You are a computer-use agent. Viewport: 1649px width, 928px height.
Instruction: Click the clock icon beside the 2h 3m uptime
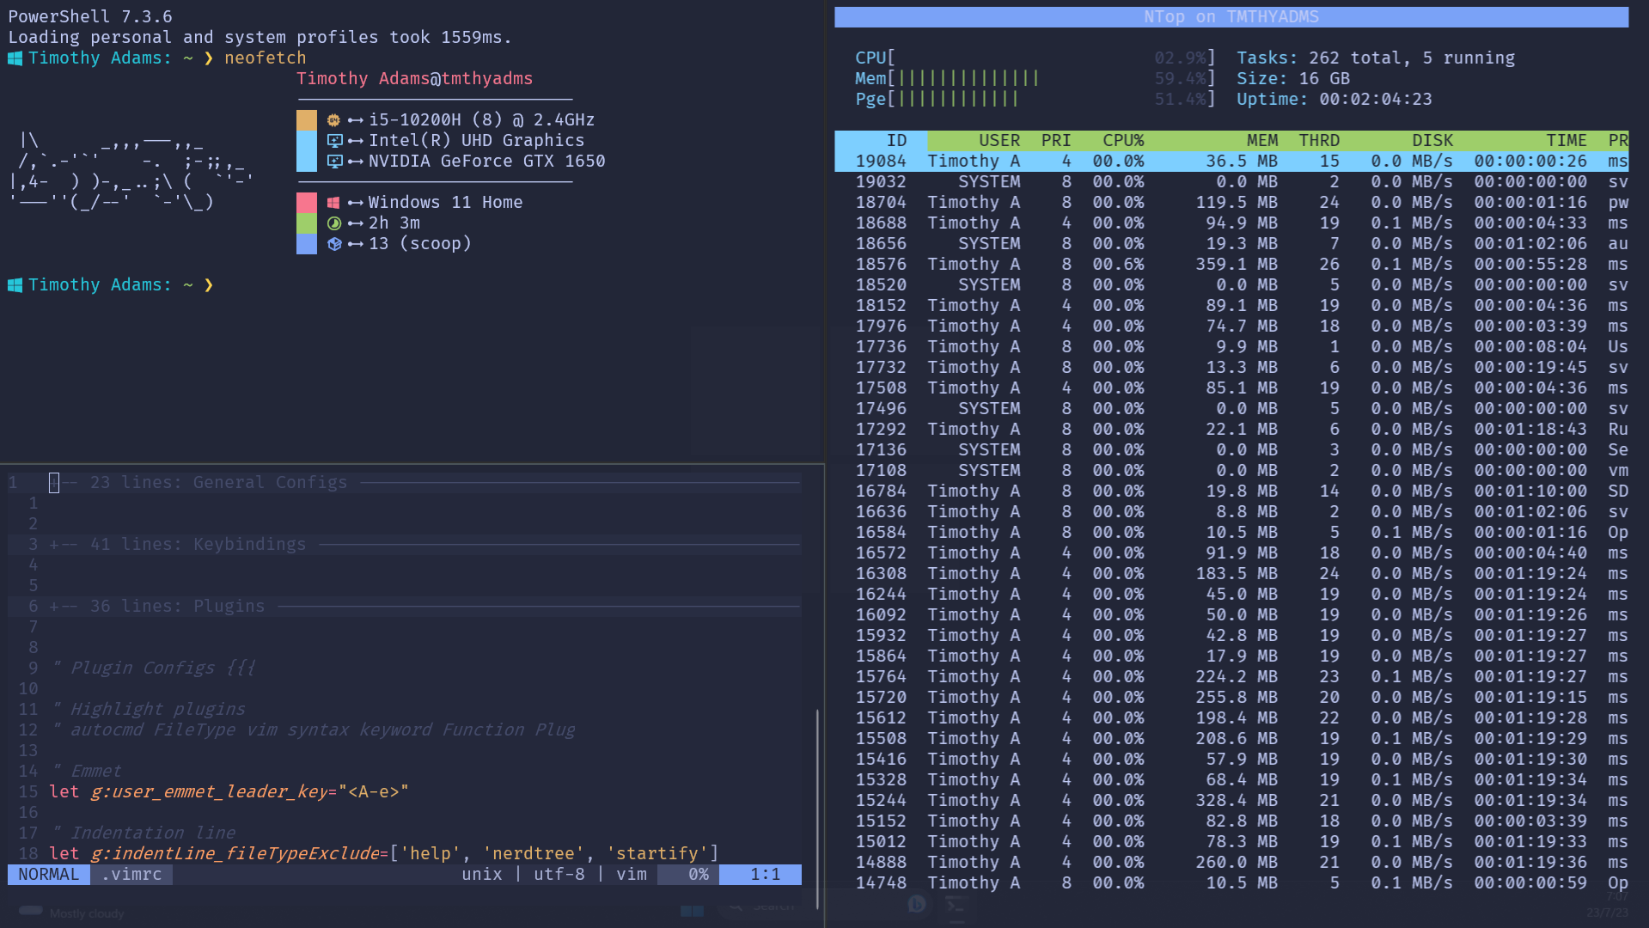click(334, 223)
